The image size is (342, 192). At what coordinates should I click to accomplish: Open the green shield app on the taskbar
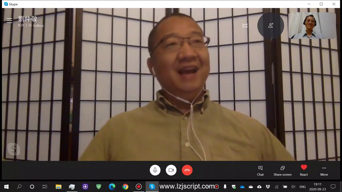pyautogui.click(x=99, y=187)
